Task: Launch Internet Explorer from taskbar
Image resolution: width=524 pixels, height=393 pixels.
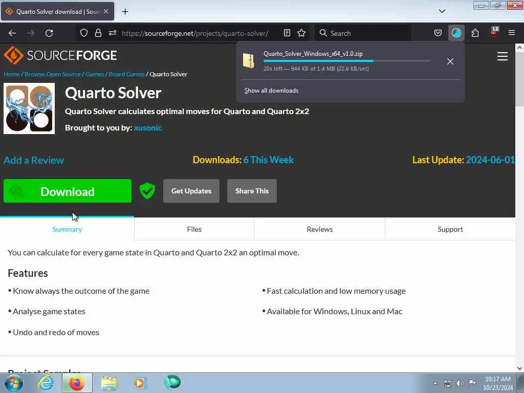Action: [46, 383]
